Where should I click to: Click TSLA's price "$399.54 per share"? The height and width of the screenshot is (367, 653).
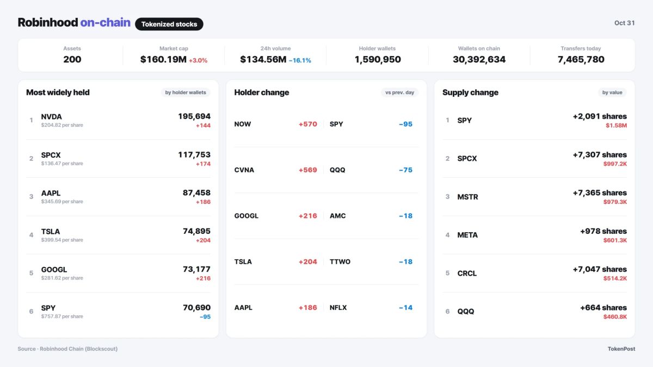click(x=62, y=240)
